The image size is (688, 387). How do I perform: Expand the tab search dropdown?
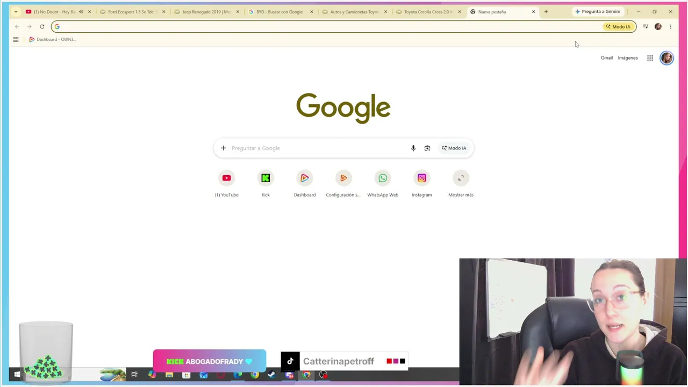[16, 11]
